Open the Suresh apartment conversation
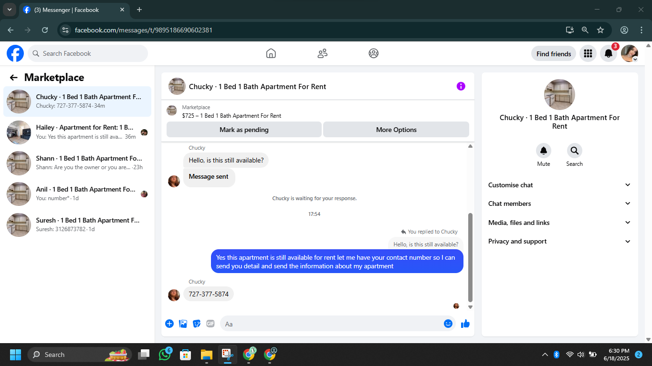 pos(77,225)
